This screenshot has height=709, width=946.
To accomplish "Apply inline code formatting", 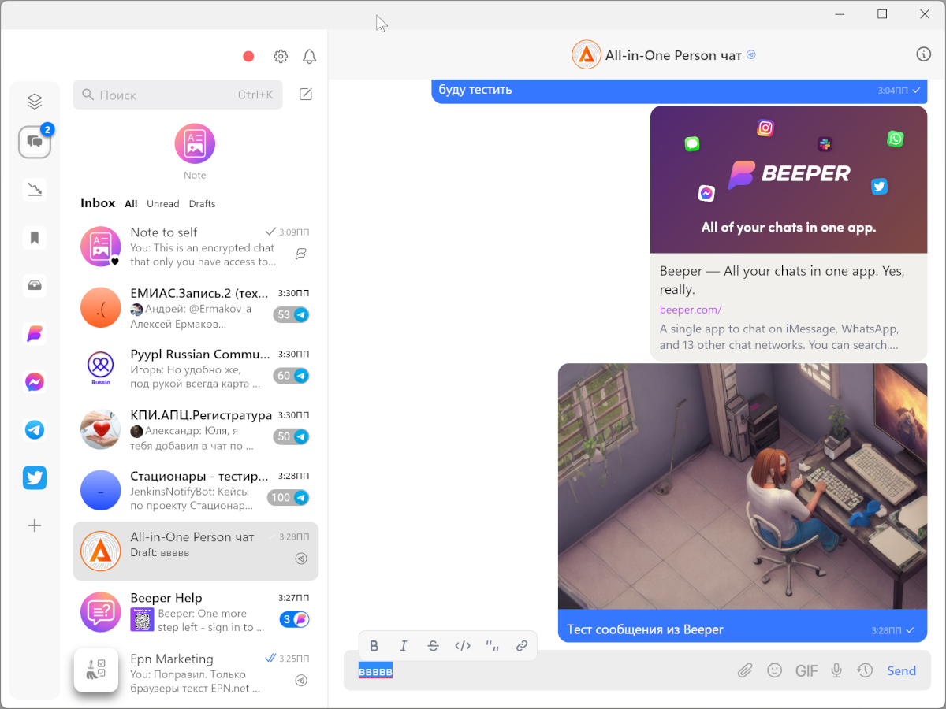I will (x=463, y=646).
